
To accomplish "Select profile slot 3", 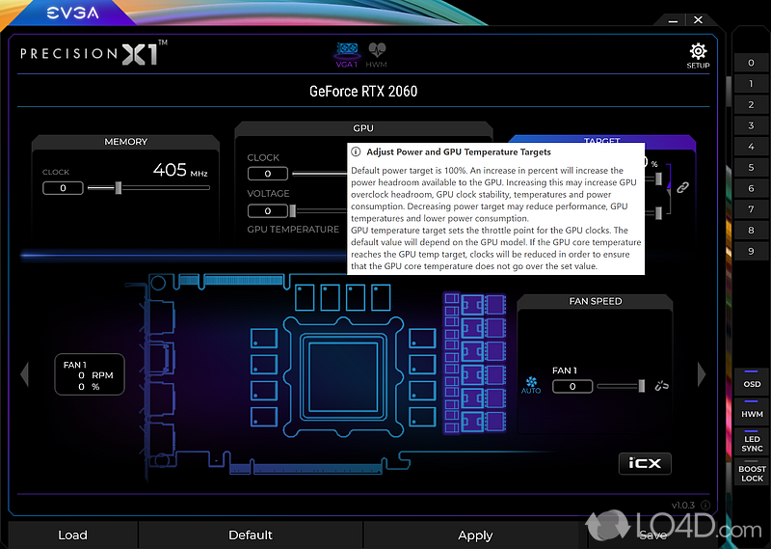I will pos(751,125).
